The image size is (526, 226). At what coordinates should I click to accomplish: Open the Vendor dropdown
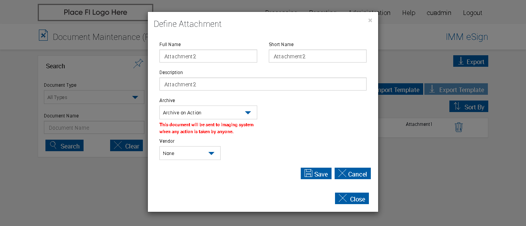click(x=190, y=153)
